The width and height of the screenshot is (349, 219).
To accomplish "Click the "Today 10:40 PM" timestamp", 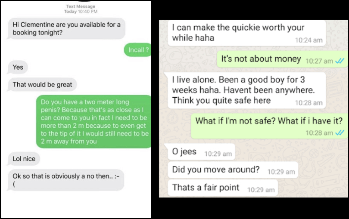I will 81,11.
